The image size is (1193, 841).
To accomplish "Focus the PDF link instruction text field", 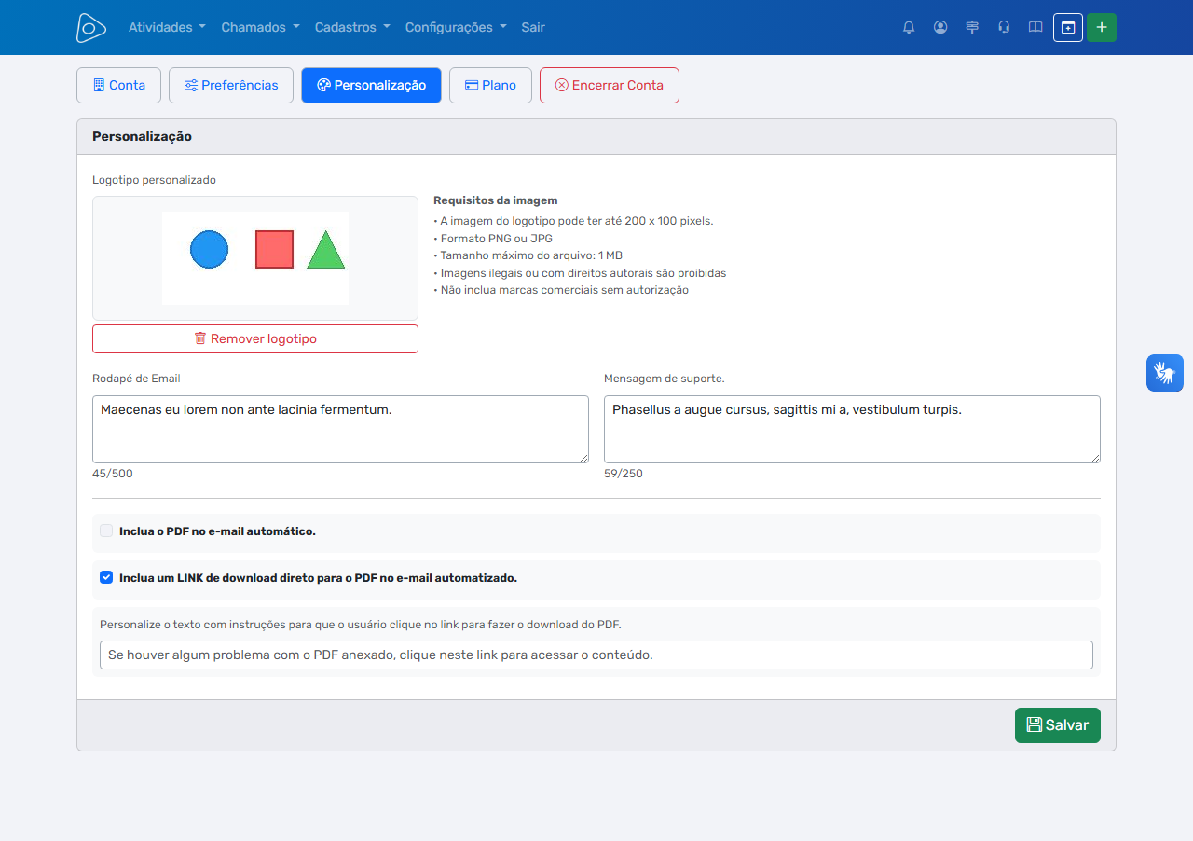I will (596, 655).
